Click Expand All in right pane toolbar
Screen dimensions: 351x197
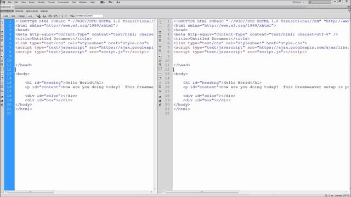[x=160, y=40]
